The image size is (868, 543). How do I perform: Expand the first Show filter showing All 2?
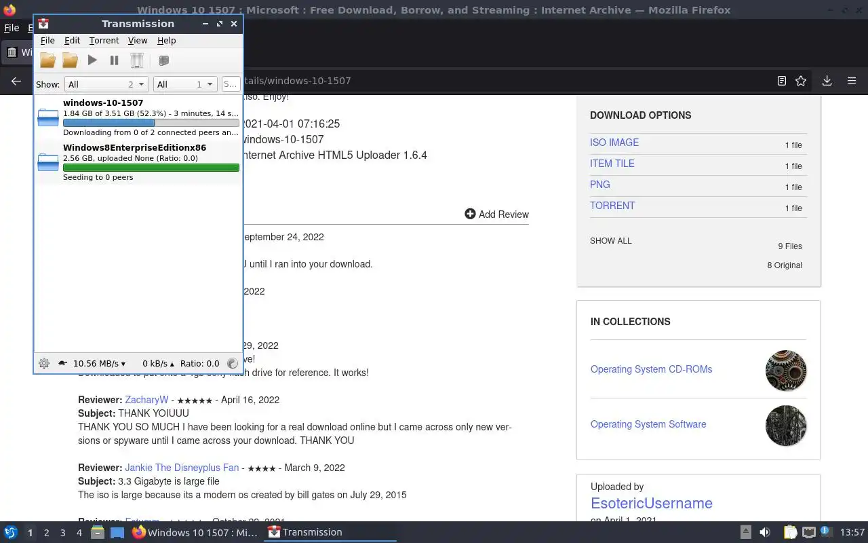[106, 84]
